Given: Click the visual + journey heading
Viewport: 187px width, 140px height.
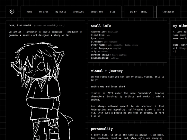Looking at the screenshot, I should (107, 71).
